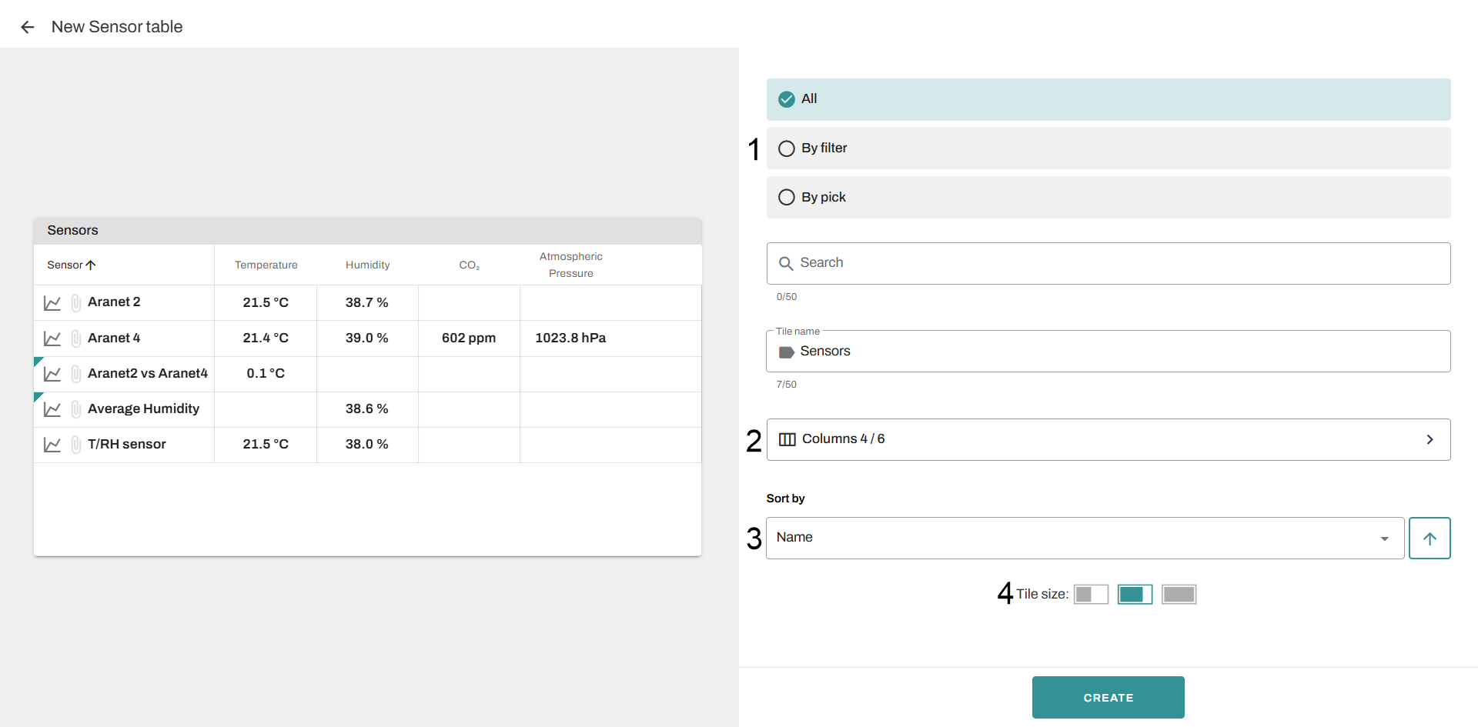Click paperclip icon beside Aranet2 vs Aranet4
Viewport: 1478px width, 727px height.
[x=76, y=374]
